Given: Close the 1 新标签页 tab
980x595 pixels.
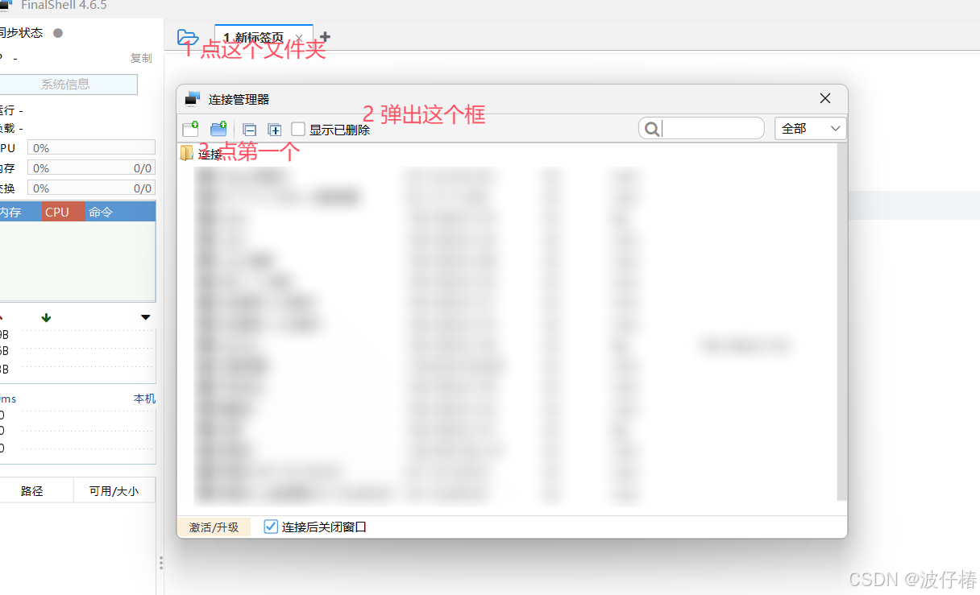Looking at the screenshot, I should [x=298, y=38].
